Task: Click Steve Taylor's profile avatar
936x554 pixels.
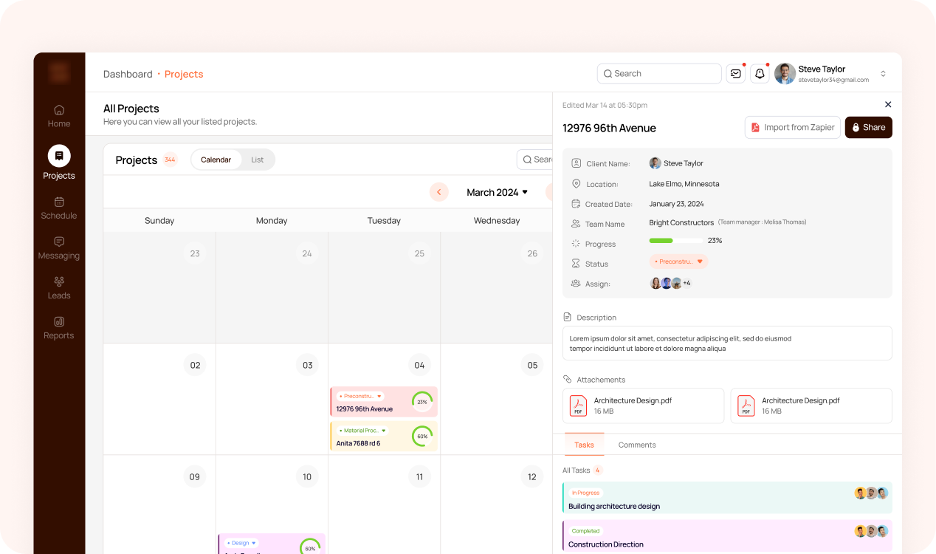Action: coord(785,73)
